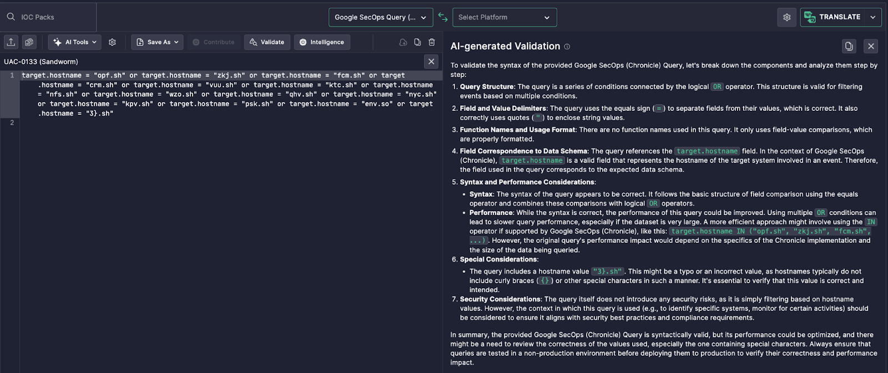The width and height of the screenshot is (888, 373).
Task: Click the "Query Structure" heading
Action: [x=487, y=86]
